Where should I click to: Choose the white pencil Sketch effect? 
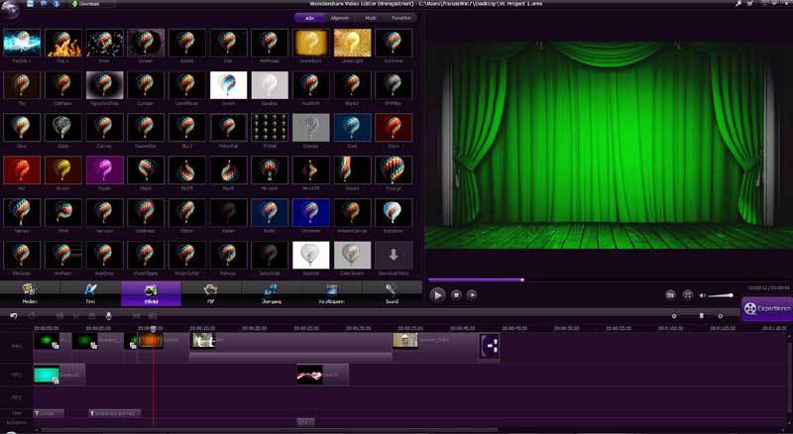pyautogui.click(x=311, y=255)
